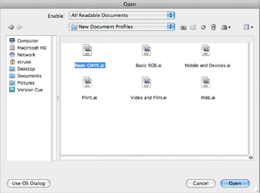Go up one folder level icon

(183, 27)
